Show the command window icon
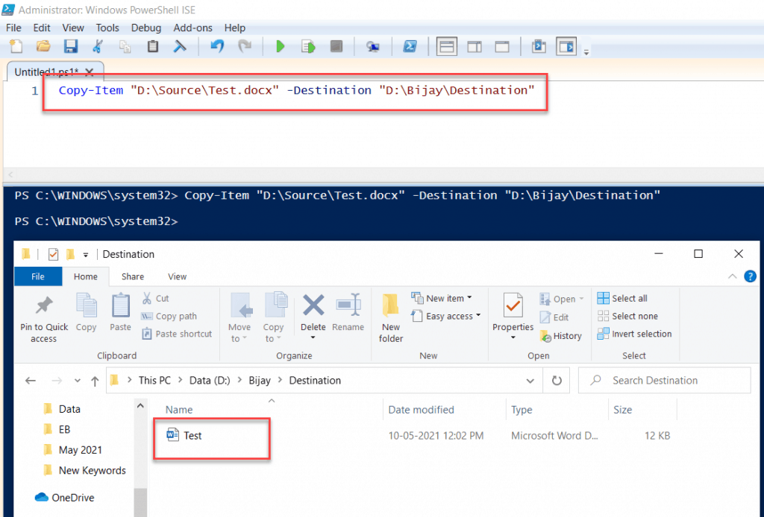Screen dimensions: 764x517 point(539,47)
